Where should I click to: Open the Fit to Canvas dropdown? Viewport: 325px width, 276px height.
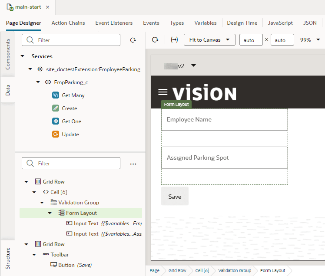point(209,40)
